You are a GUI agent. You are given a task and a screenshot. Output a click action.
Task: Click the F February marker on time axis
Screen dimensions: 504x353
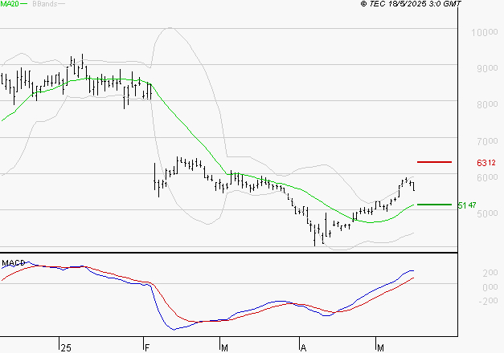point(147,347)
